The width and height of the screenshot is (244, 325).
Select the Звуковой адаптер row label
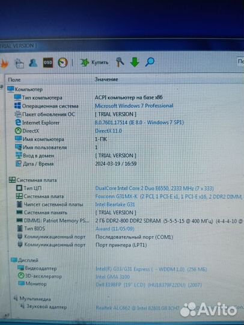point(46,306)
